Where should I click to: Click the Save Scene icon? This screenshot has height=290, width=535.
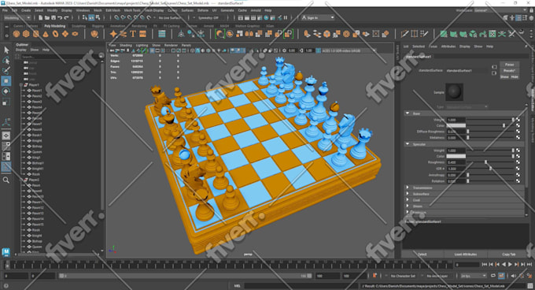(x=53, y=17)
